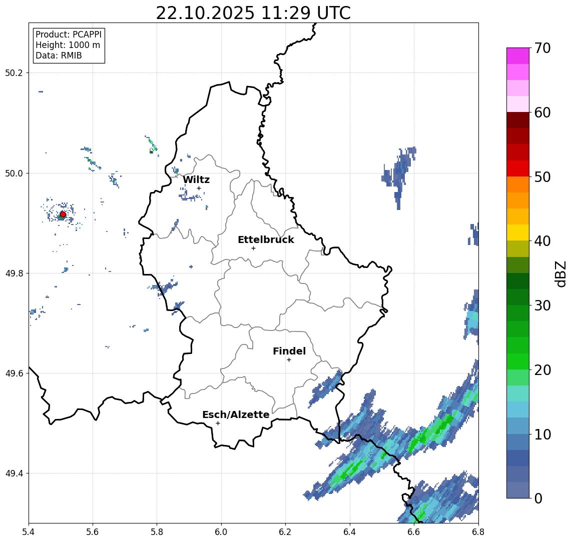Click the Findel city label
Viewport: 573px width, 542px height.
[289, 351]
